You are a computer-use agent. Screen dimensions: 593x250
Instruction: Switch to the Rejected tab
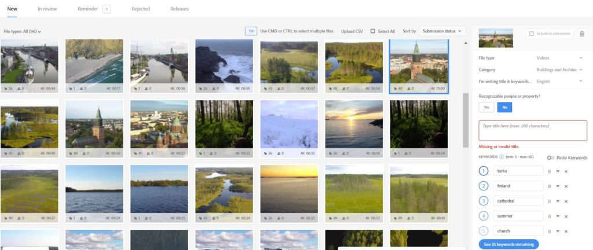tap(141, 9)
